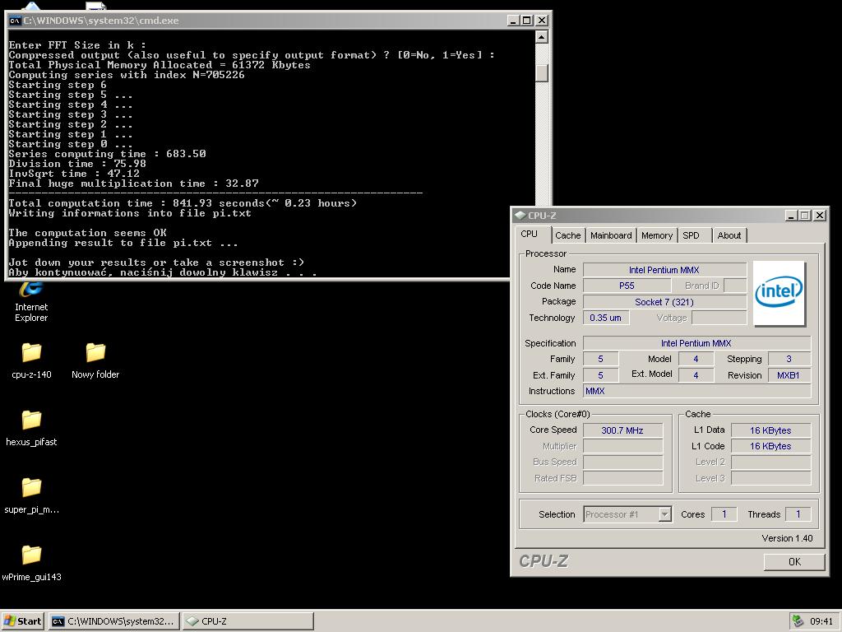Click the cmd.exe title bar system icon
Screen dimensions: 842x632
pos(15,21)
